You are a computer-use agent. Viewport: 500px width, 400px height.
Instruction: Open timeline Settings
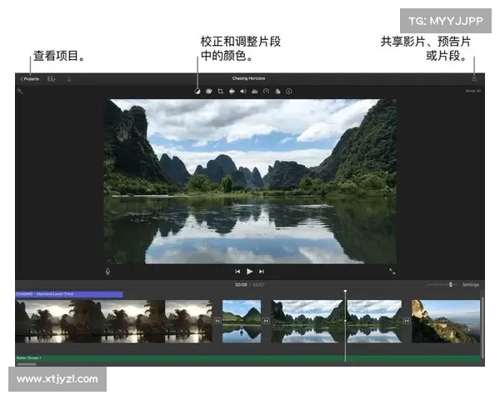coord(471,284)
